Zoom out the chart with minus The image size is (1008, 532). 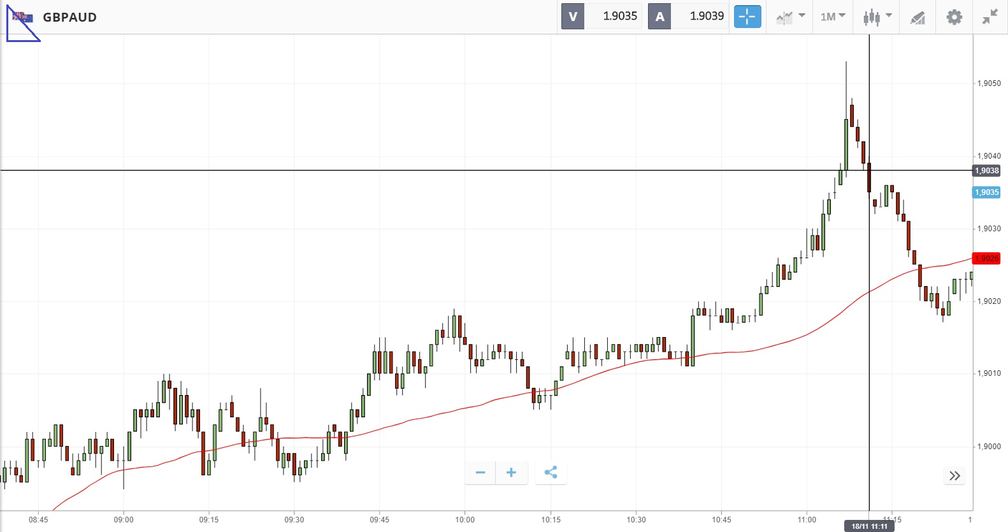click(x=480, y=473)
